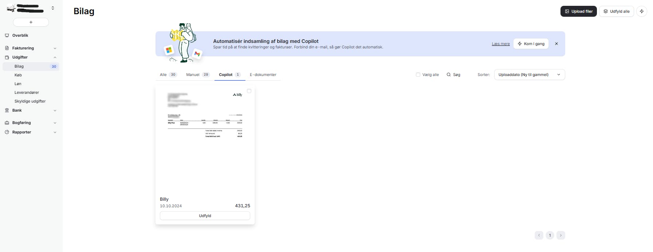653x252 pixels.
Task: Select the Copilot tab
Action: coord(230,75)
